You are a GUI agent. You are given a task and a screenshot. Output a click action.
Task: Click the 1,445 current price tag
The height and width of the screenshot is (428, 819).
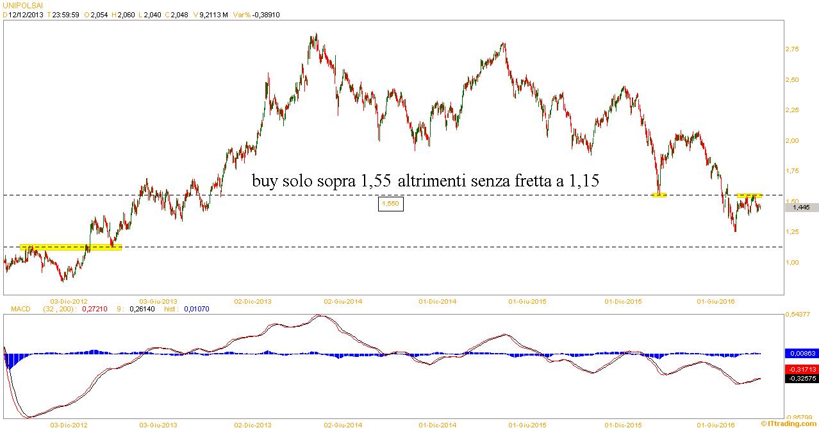pos(801,207)
